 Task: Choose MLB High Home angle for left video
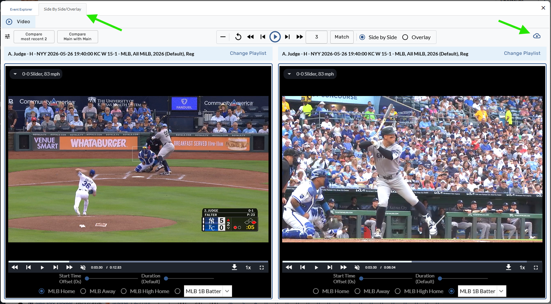[124, 291]
